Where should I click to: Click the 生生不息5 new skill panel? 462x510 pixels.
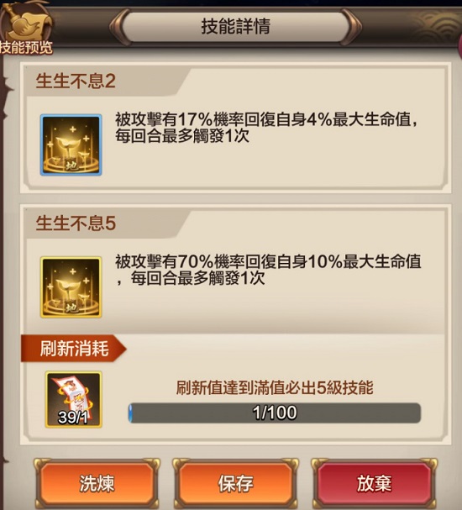point(236,270)
